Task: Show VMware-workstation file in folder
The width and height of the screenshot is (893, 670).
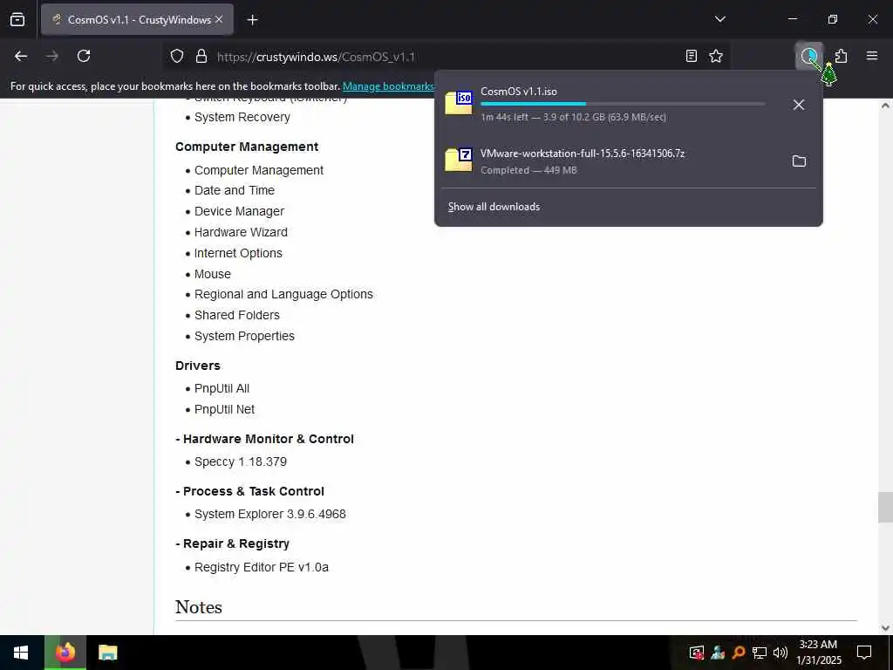Action: 799,161
